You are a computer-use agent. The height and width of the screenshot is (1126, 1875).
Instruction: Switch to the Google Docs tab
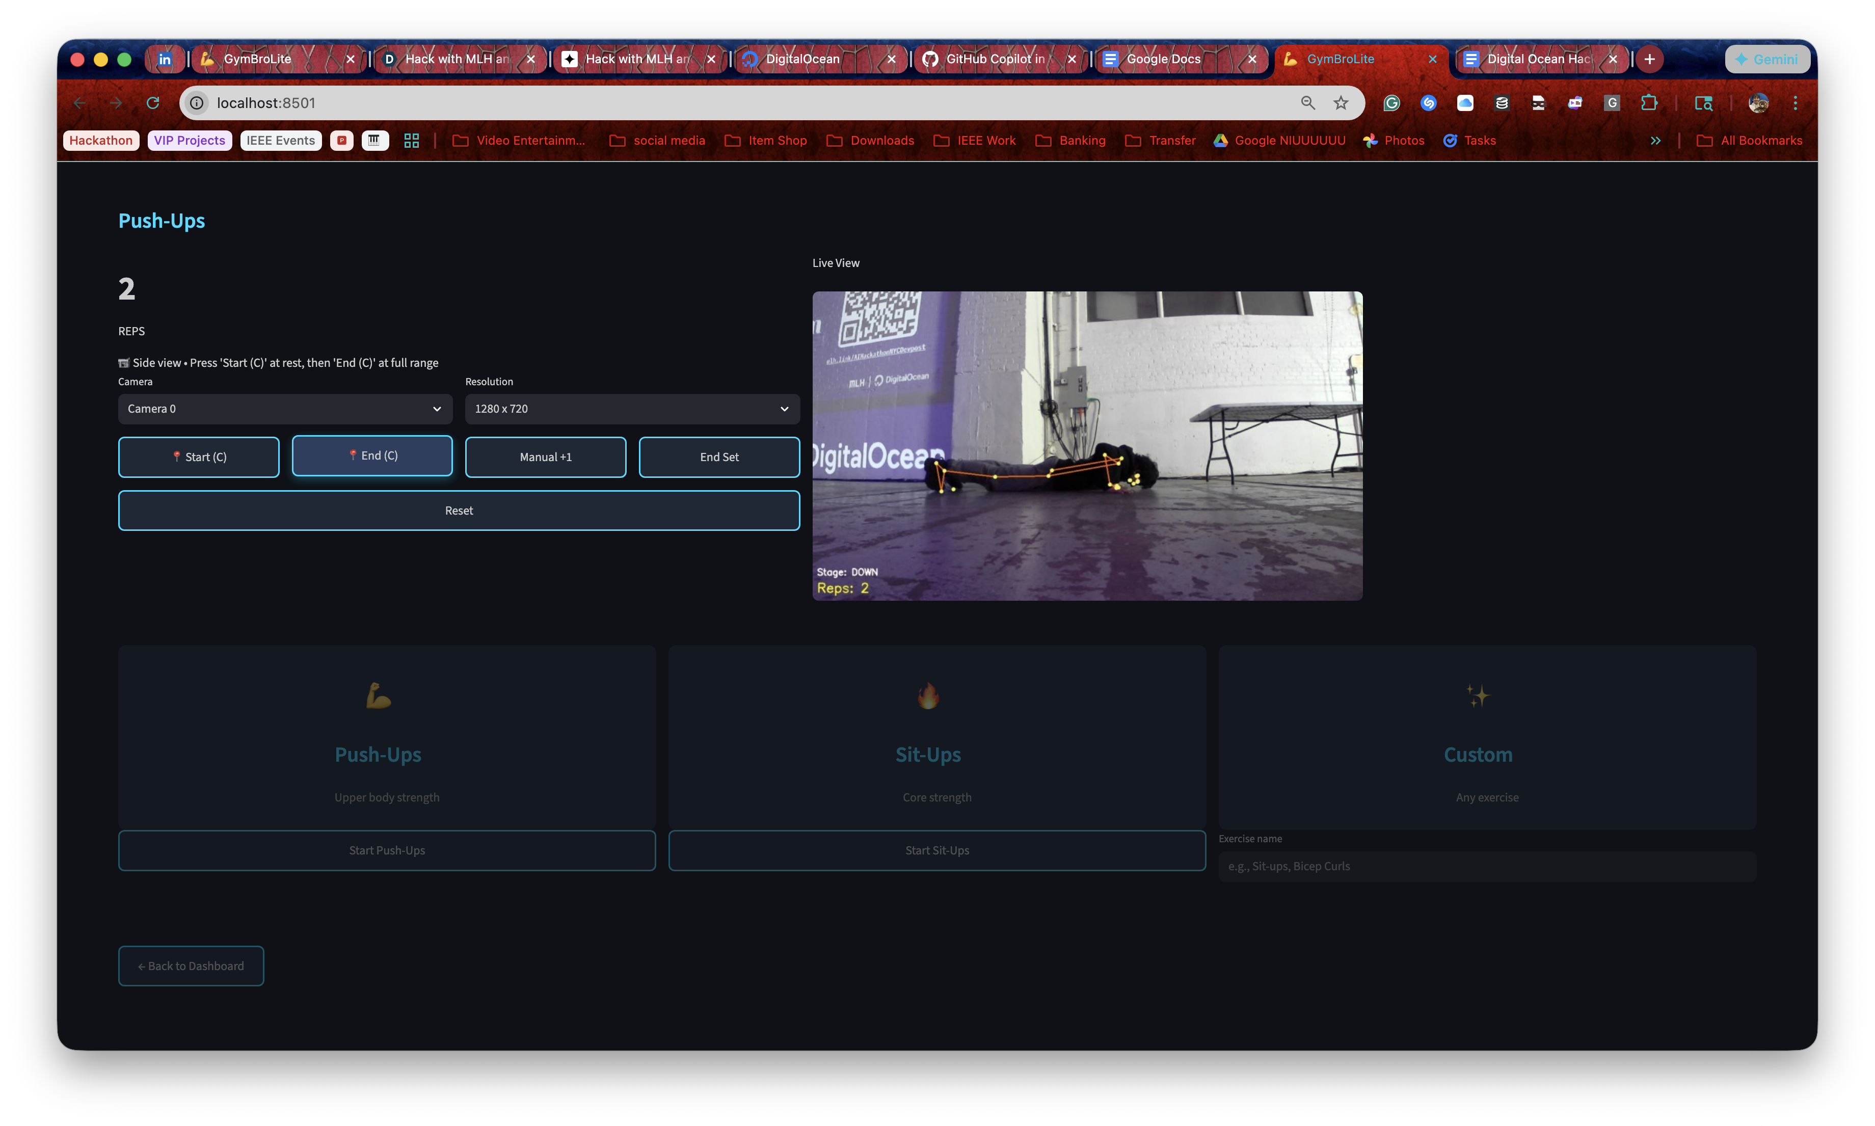[x=1163, y=59]
